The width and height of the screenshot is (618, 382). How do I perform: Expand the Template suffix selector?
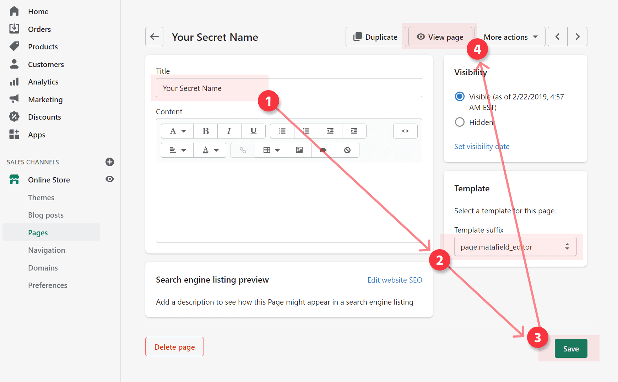coord(515,247)
